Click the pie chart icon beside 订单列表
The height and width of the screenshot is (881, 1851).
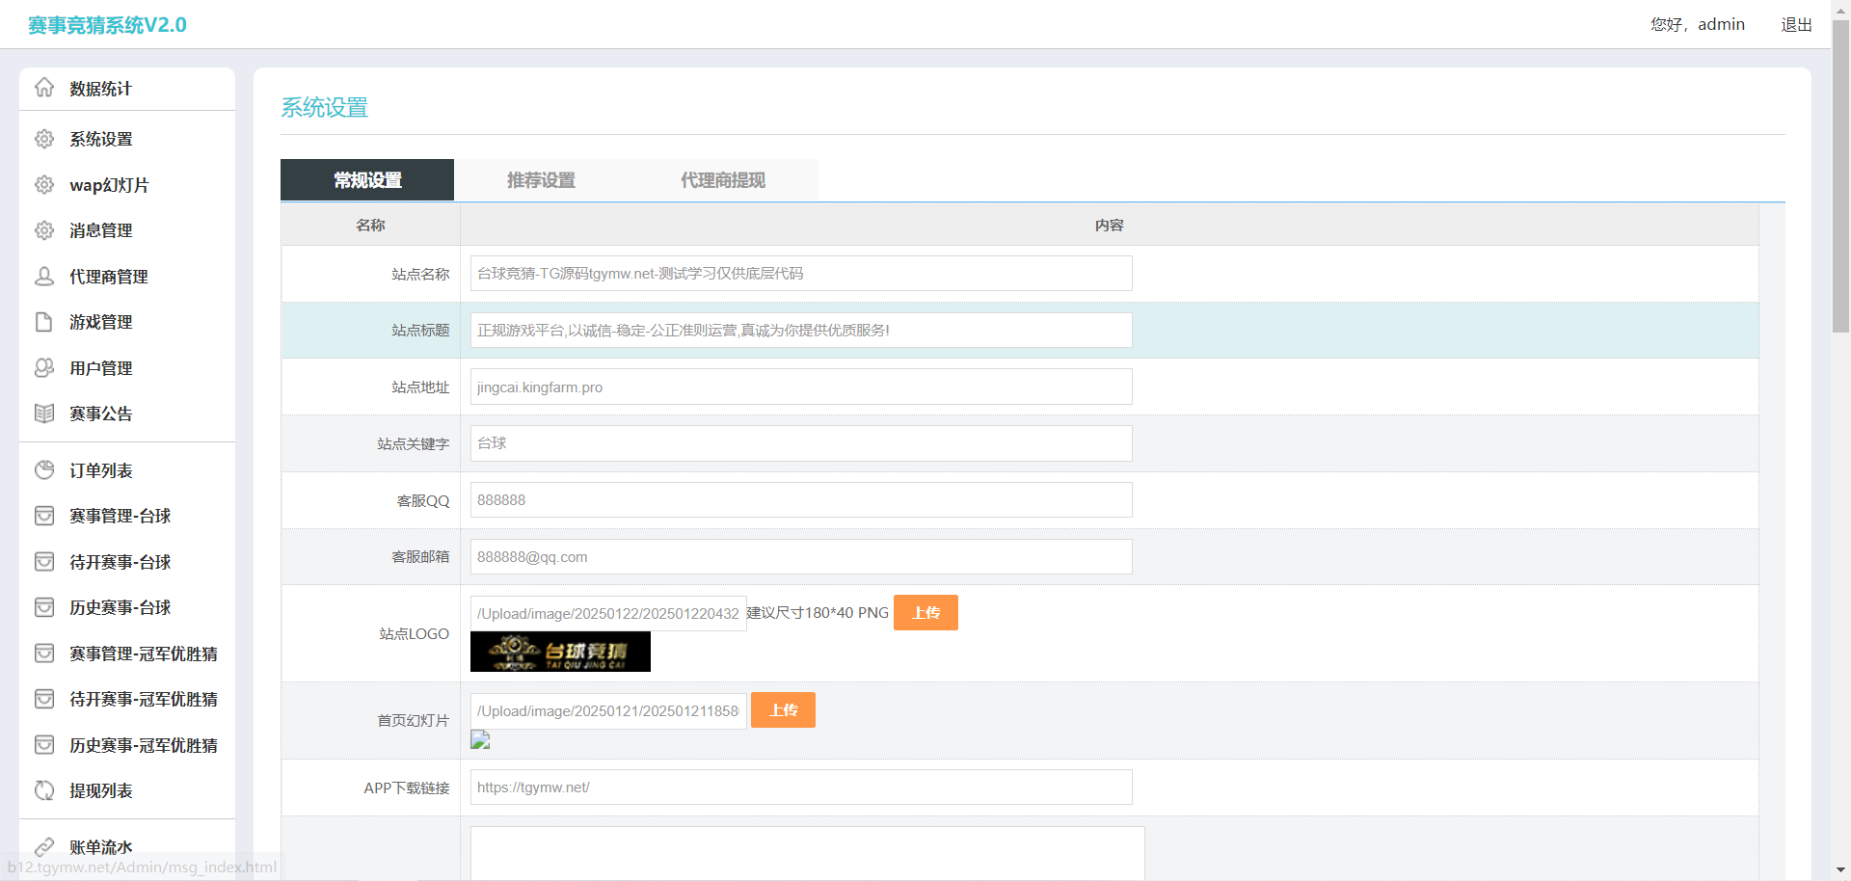44,470
